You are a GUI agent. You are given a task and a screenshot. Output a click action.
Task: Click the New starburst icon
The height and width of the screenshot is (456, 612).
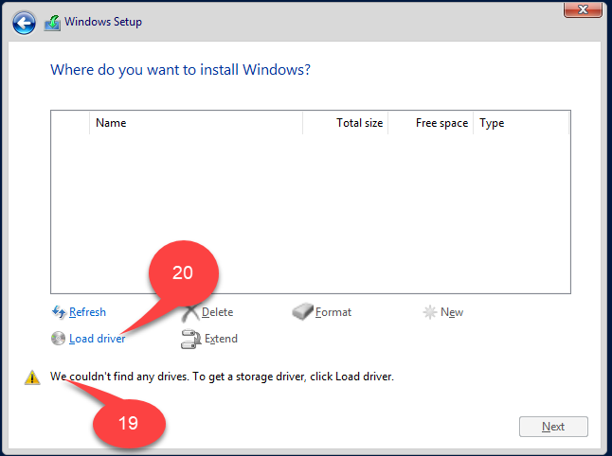pos(430,312)
